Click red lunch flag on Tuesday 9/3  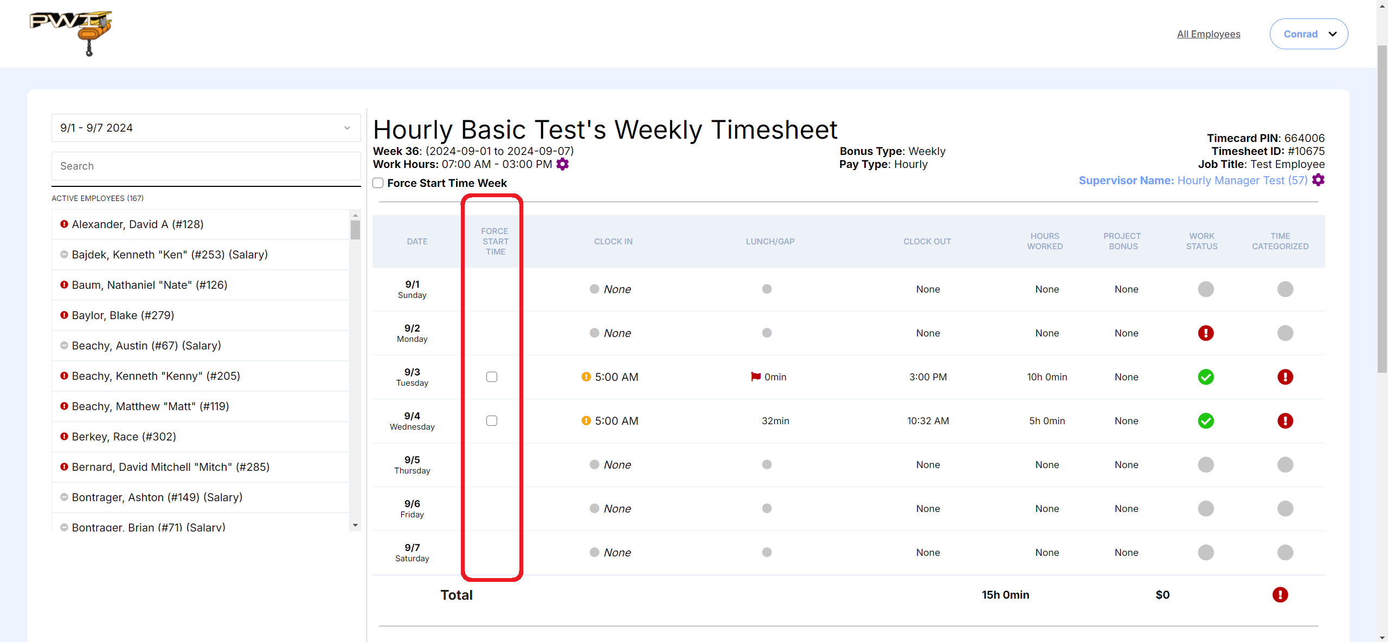[755, 377]
